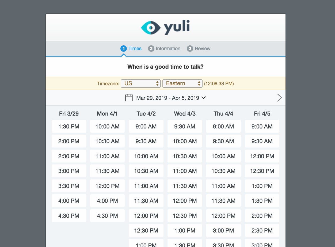Switch to the Review step tab
The height and width of the screenshot is (247, 335).
click(x=202, y=49)
